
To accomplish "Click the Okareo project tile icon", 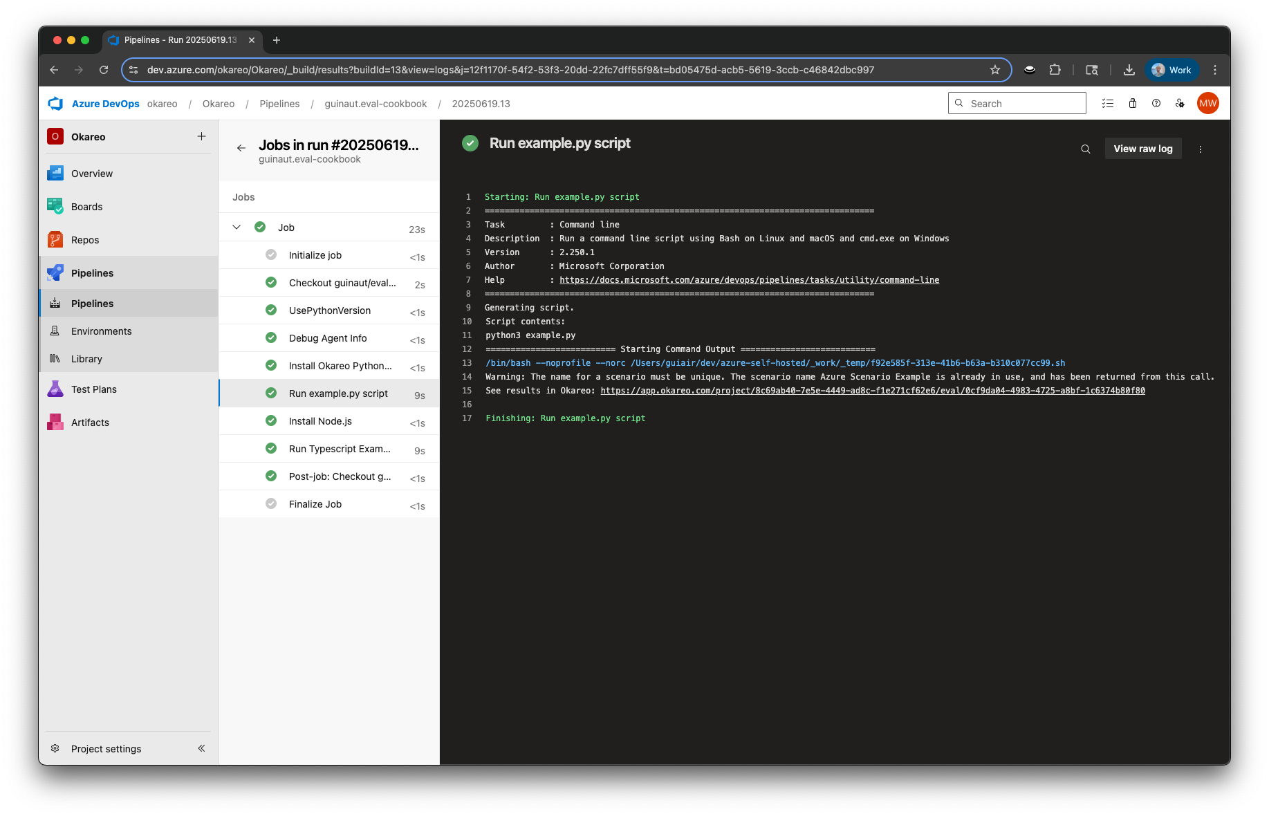I will pos(55,136).
